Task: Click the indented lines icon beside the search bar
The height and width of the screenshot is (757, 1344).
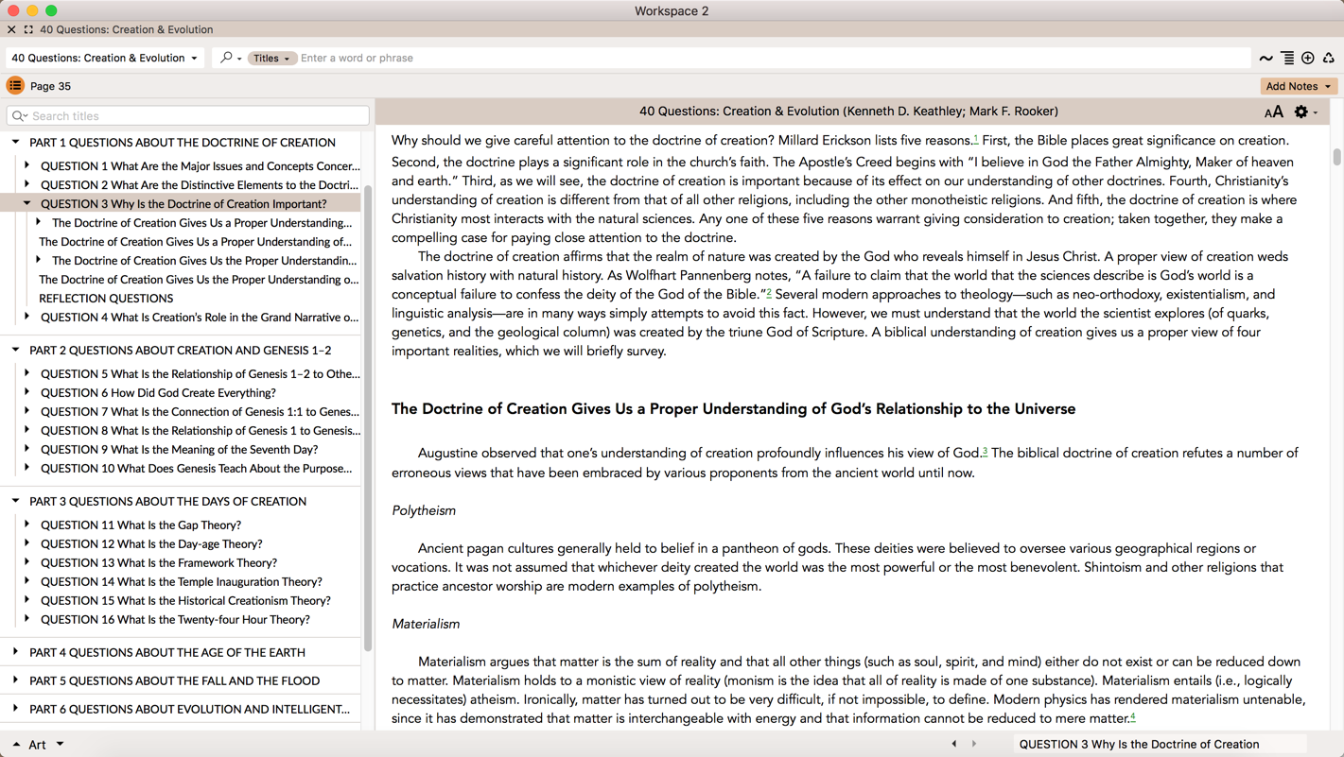Action: point(1287,59)
